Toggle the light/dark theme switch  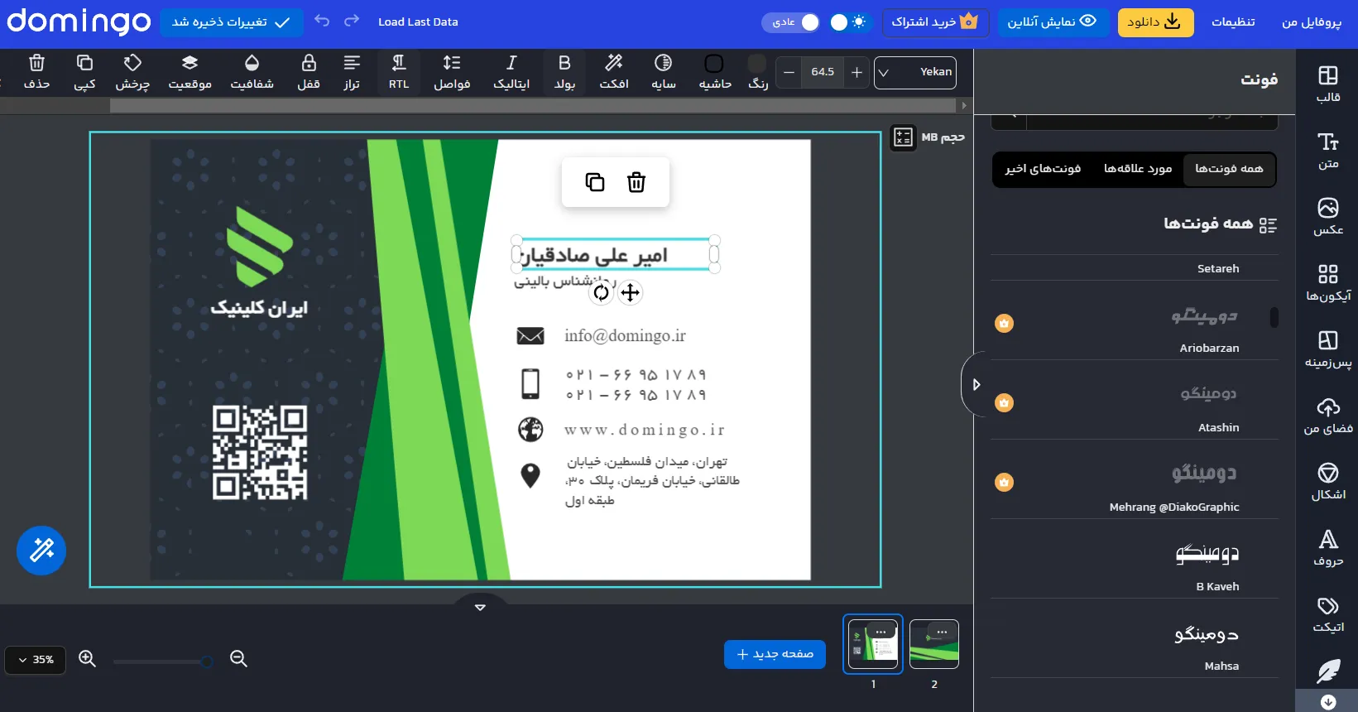[x=849, y=22]
